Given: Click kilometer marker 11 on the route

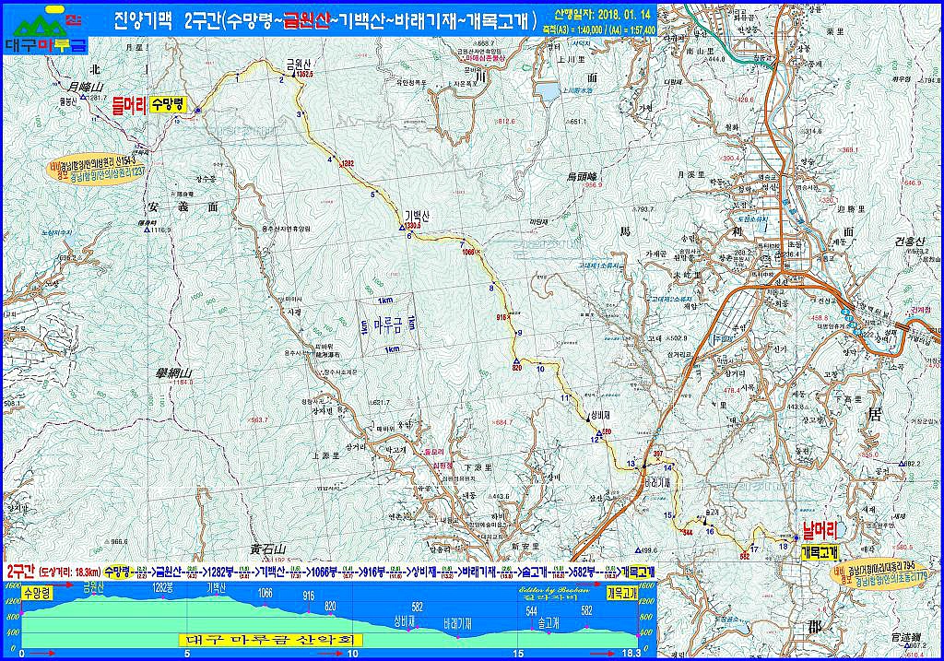Looking at the screenshot, I should [564, 398].
